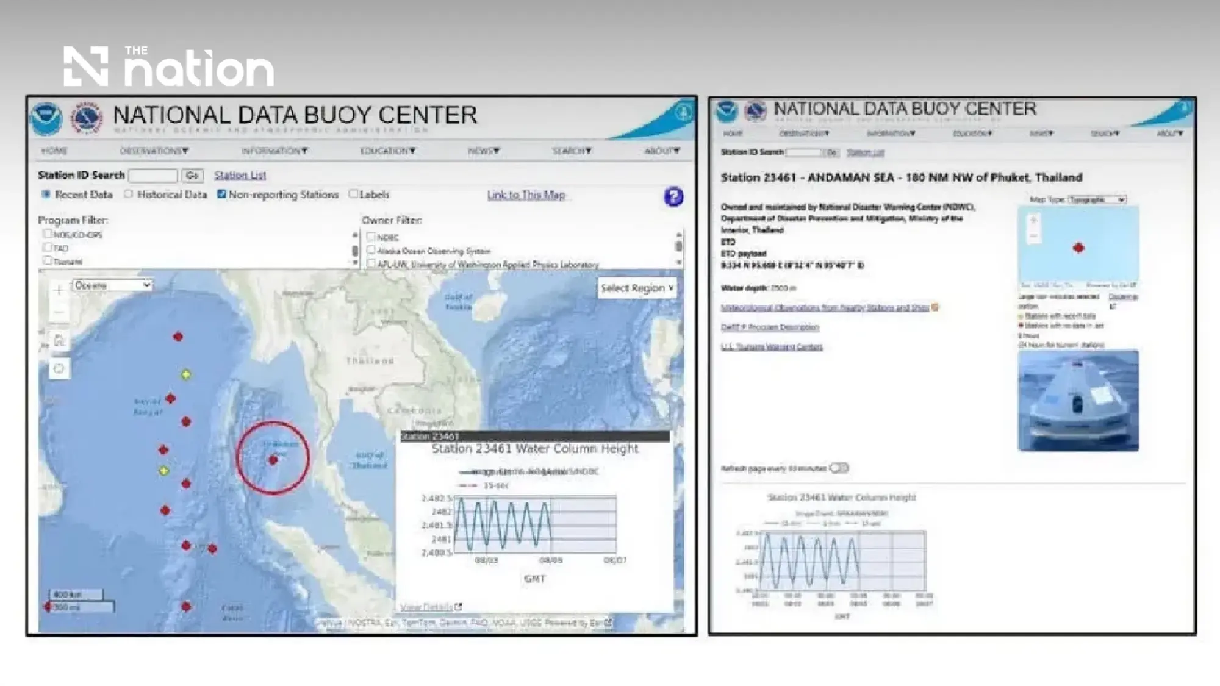The image size is (1220, 686).
Task: Open the Oceans basemap dropdown on the map
Action: pos(112,285)
